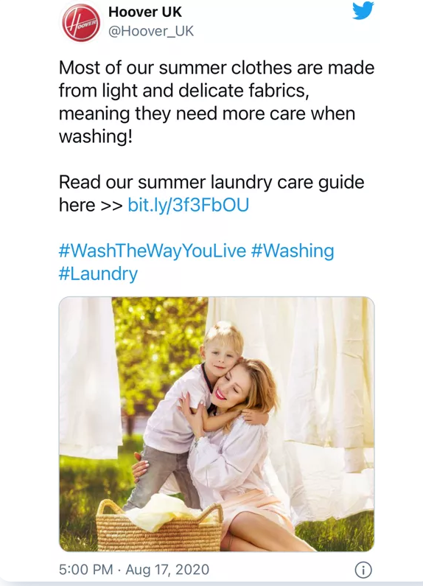423x586 pixels.
Task: Click the 'Most of our summer clothes' paragraph
Action: [x=217, y=102]
